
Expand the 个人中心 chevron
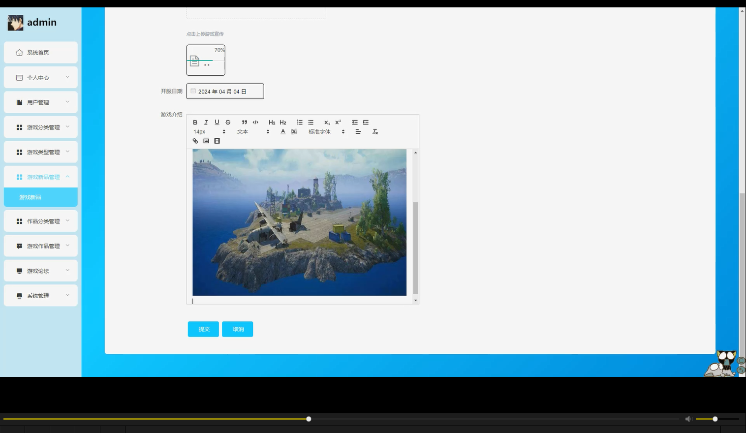(67, 77)
